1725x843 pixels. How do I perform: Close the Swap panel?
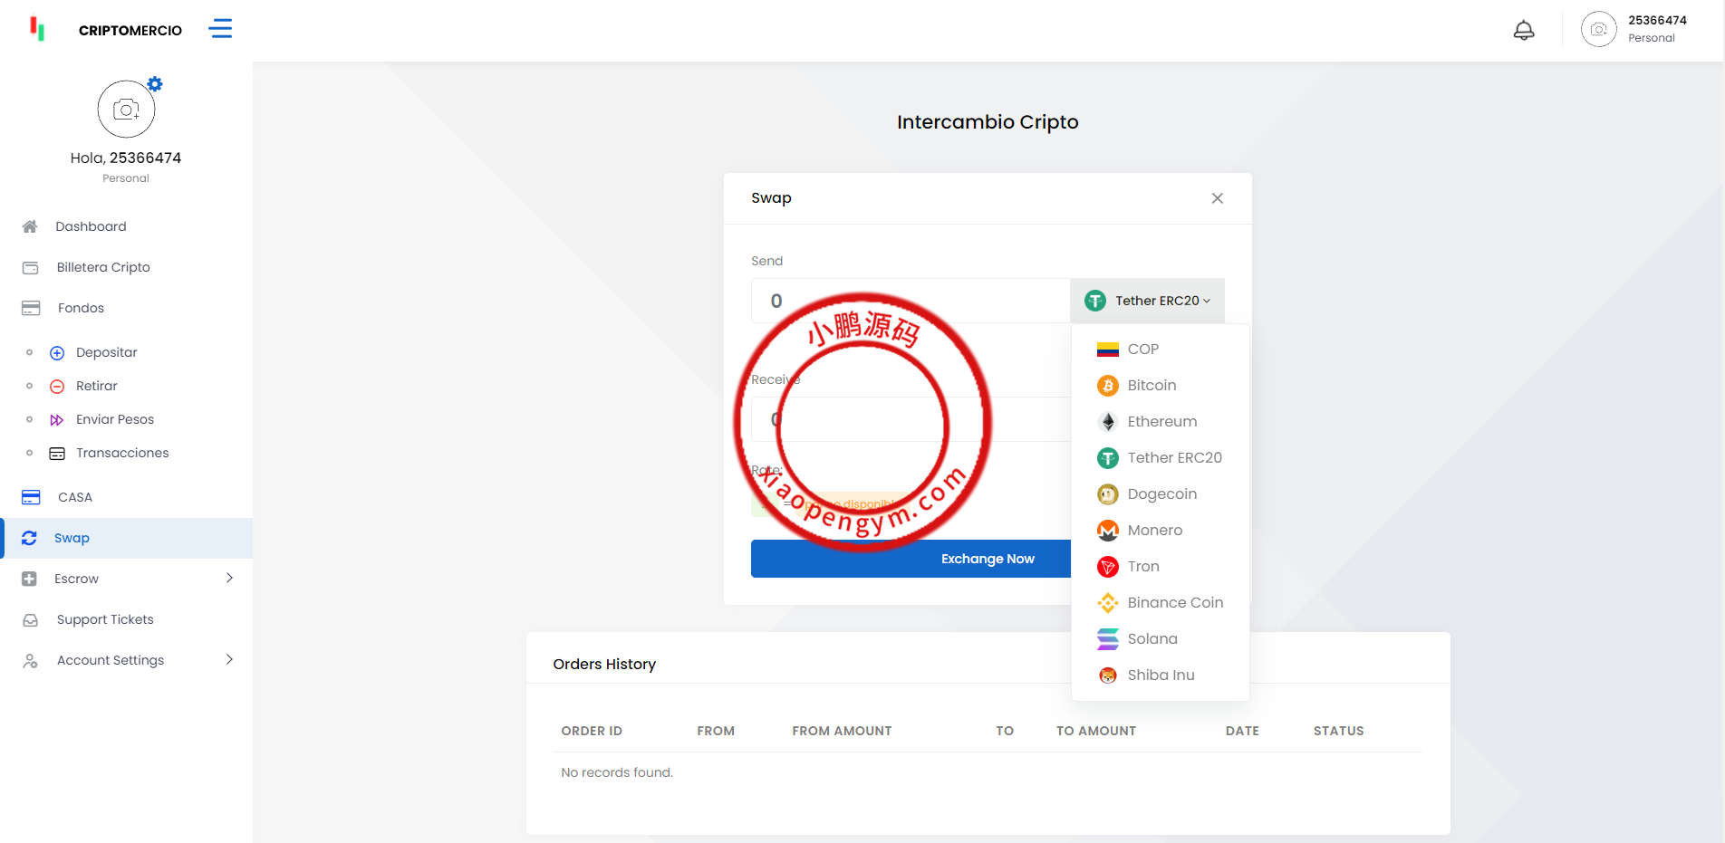coord(1217,198)
